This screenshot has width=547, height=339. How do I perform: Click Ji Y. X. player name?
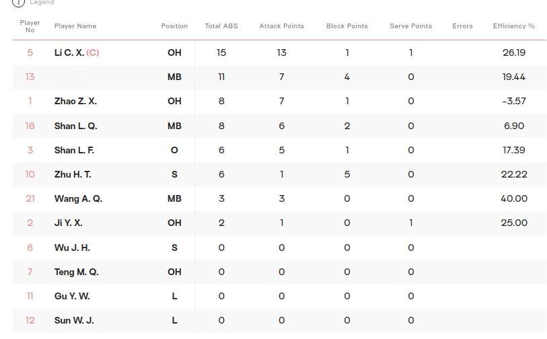69,223
